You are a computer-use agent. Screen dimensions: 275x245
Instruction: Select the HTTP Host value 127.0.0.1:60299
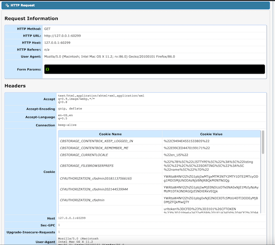click(x=57, y=43)
